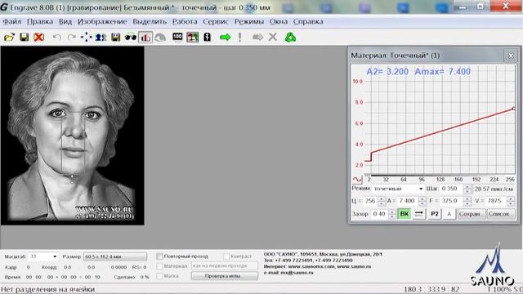Click the arrows direction button near ВК
523x294 pixels.
[419, 214]
